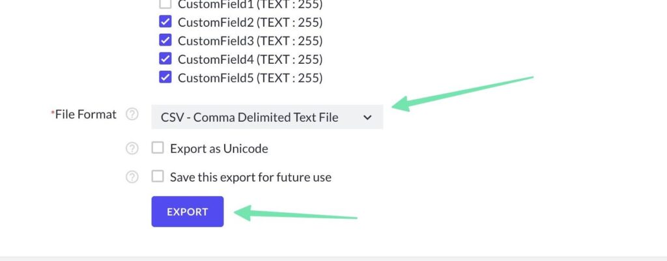This screenshot has height=261, width=667.
Task: Click the required File Format field label
Action: [85, 115]
